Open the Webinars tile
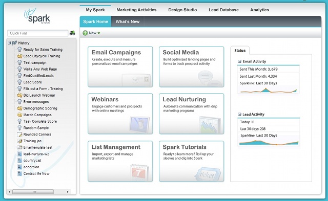The image size is (328, 201). click(120, 114)
